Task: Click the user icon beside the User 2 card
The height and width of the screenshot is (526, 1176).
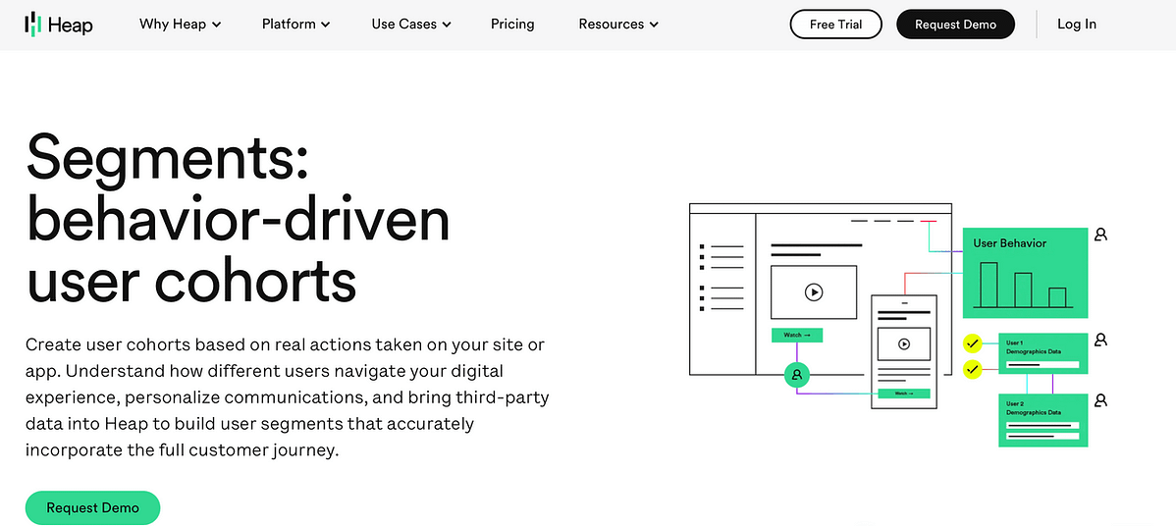Action: click(1100, 400)
